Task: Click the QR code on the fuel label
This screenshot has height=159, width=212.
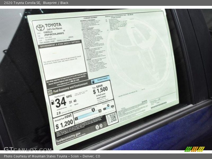Action: click(x=112, y=118)
